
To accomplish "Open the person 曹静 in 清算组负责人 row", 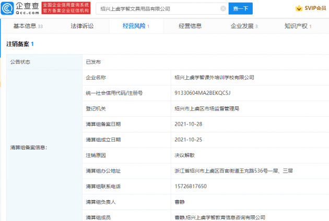I will click(x=180, y=202).
